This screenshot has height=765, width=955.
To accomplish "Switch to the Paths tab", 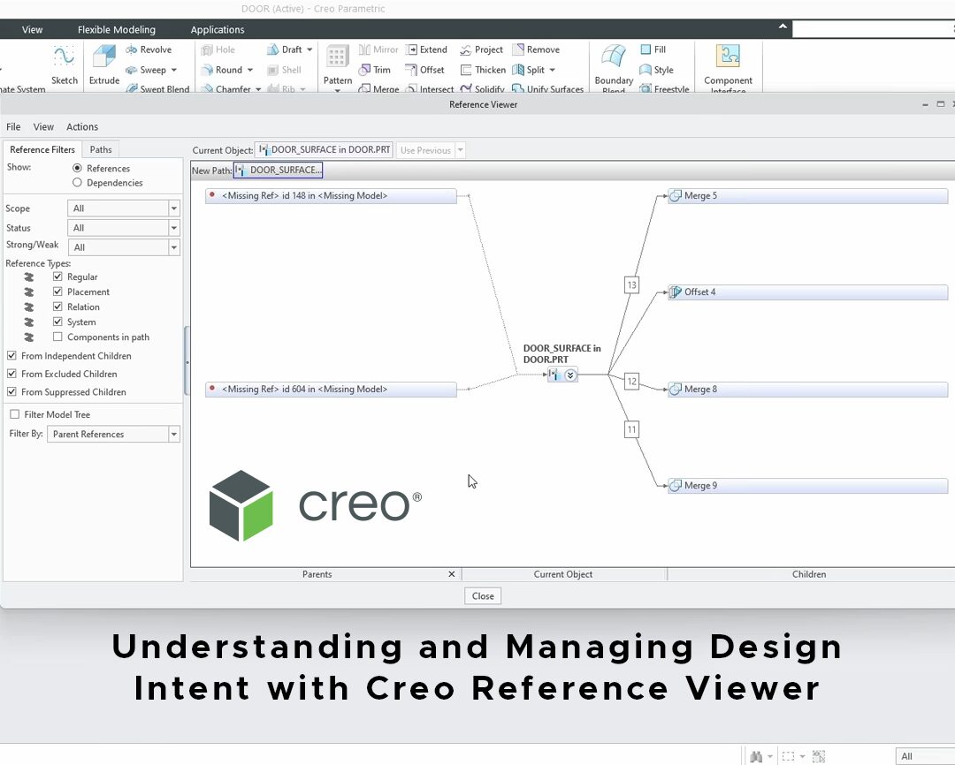I will click(x=101, y=149).
